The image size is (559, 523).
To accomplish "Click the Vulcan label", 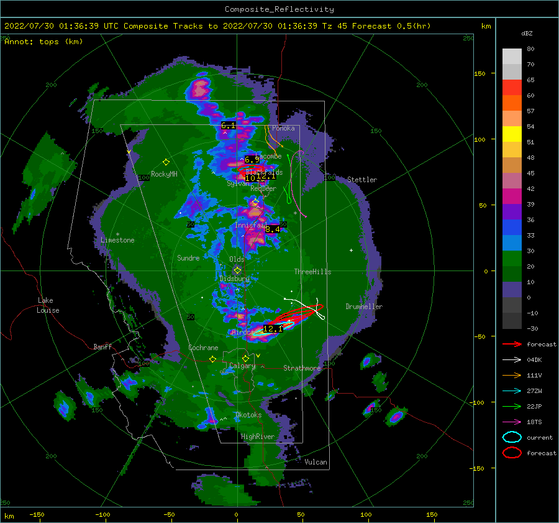I will 316,462.
